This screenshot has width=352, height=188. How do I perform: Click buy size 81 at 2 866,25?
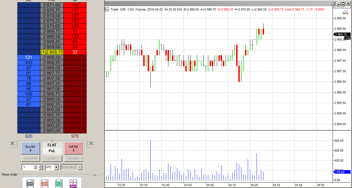(29, 104)
